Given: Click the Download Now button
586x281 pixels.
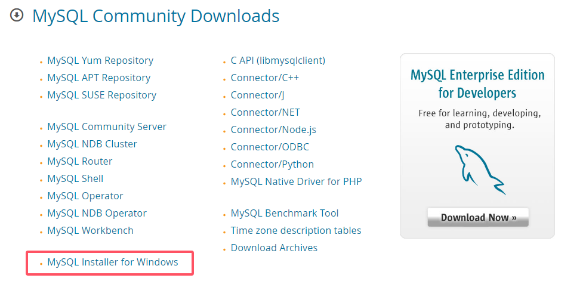Looking at the screenshot, I should pos(478,218).
